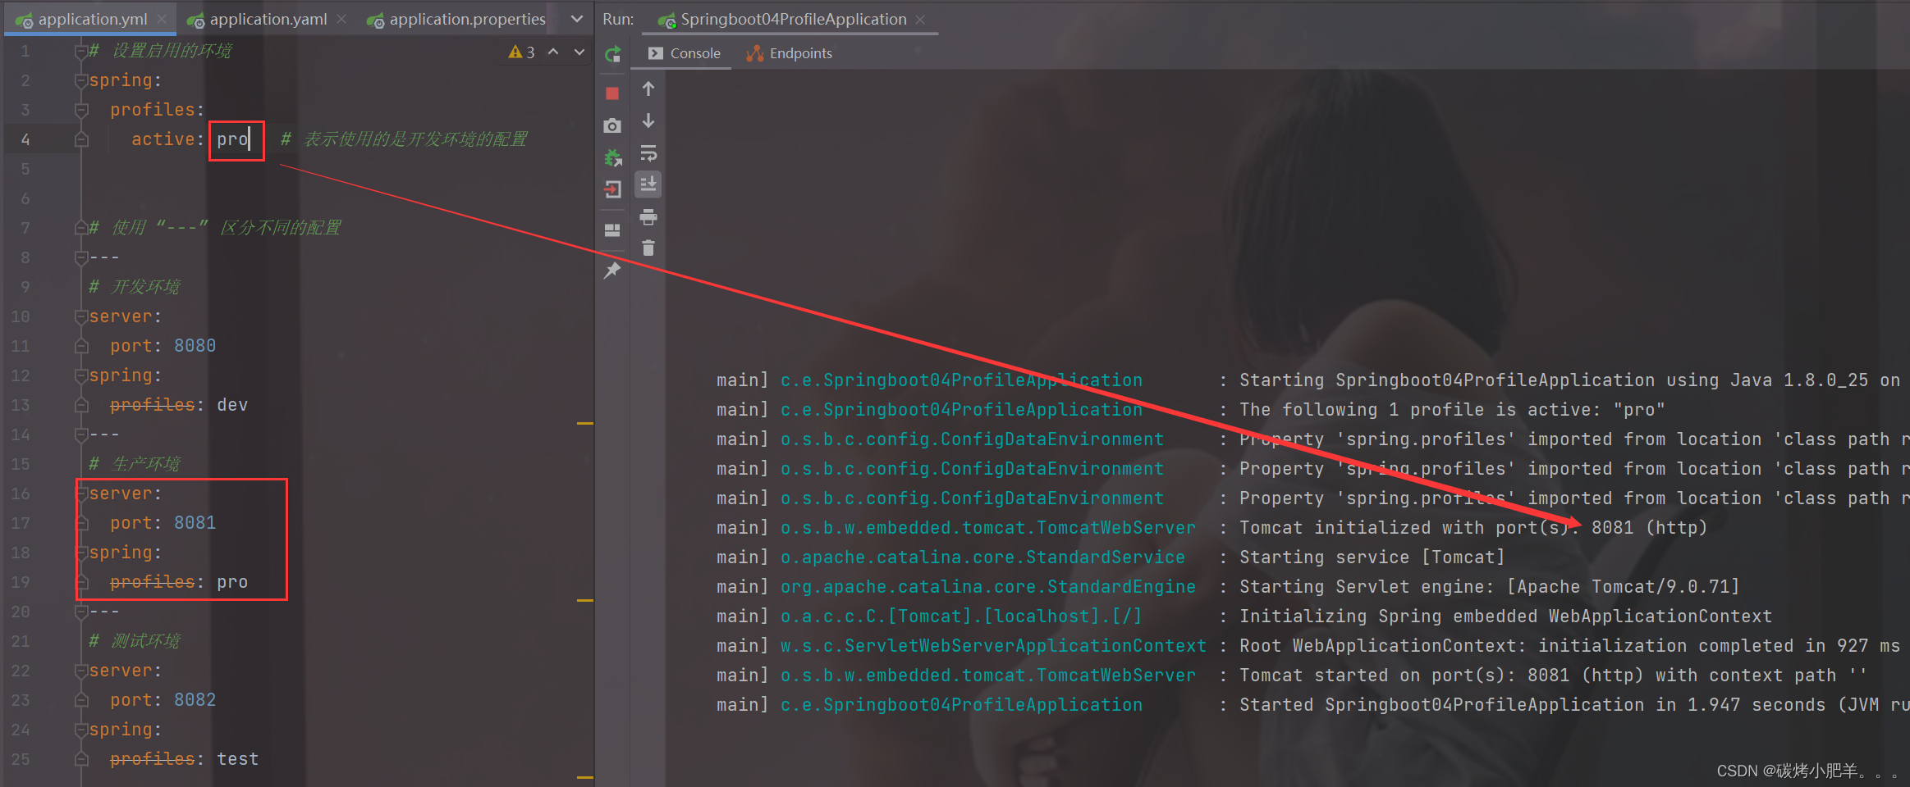Click 'Initializing Spring embedded WebApplicationContext' line
Image resolution: width=1910 pixels, height=787 pixels.
click(x=1505, y=616)
